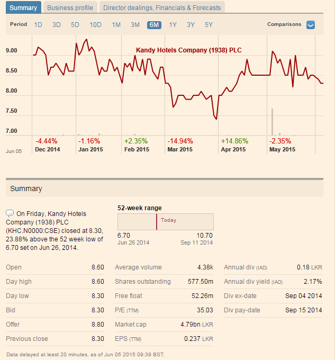Screen dimensions: 335x360
Task: Open Director dealings, Financials & Forecasts tab
Action: click(x=162, y=7)
